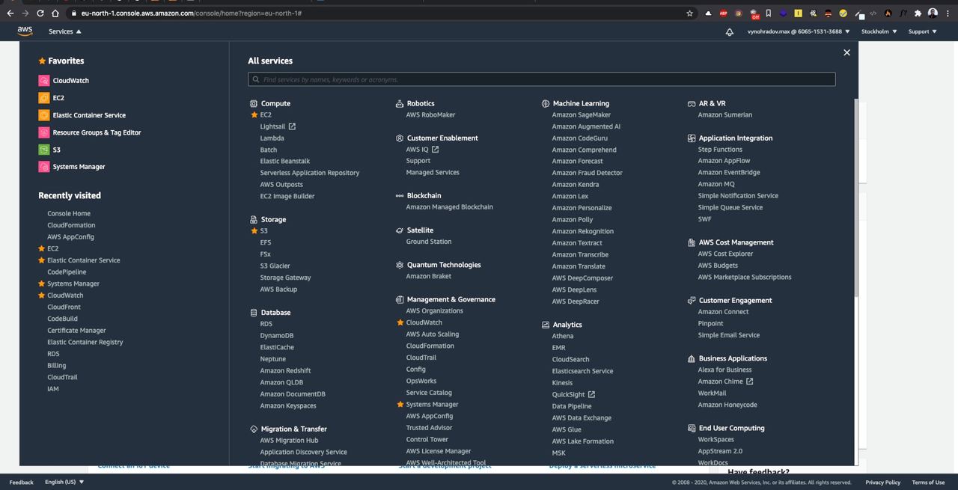Open the Stockholm region dropdown
The width and height of the screenshot is (958, 490).
pyautogui.click(x=879, y=31)
